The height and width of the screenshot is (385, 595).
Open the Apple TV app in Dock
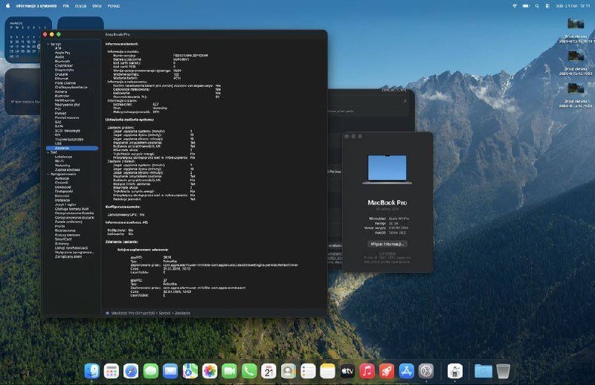tap(347, 370)
